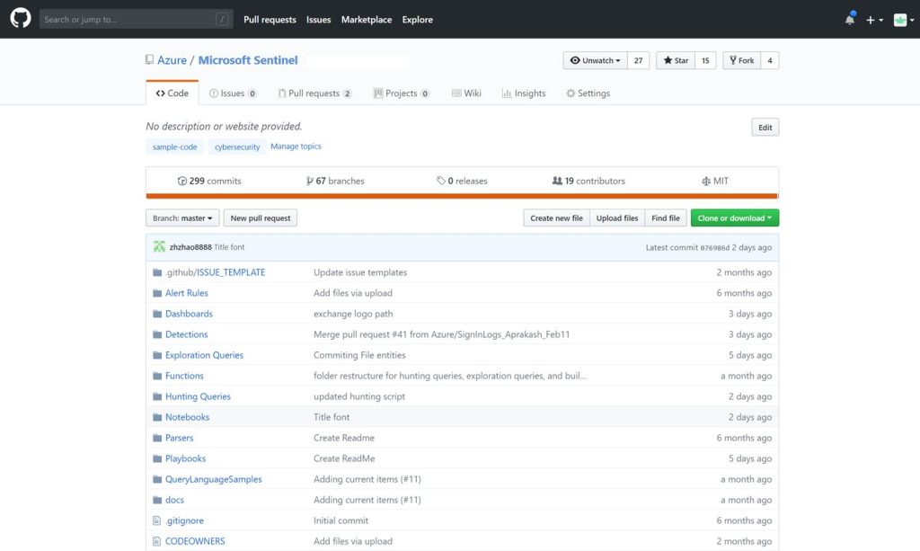Open the Insights tab
920x551 pixels.
[524, 93]
